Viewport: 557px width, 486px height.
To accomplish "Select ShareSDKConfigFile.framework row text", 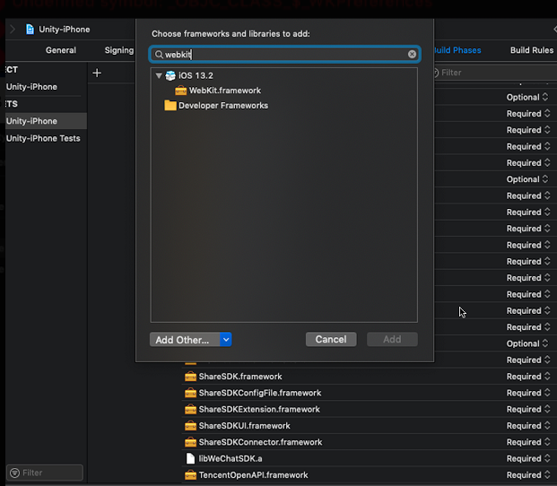I will click(x=260, y=393).
